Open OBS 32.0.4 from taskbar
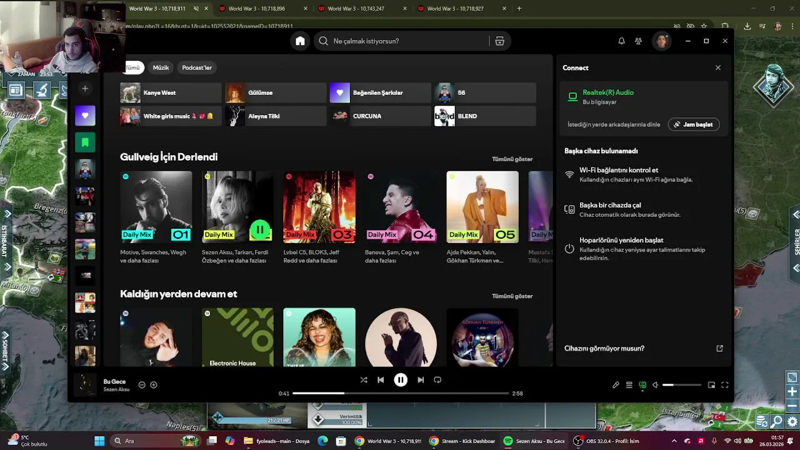 coord(606,441)
